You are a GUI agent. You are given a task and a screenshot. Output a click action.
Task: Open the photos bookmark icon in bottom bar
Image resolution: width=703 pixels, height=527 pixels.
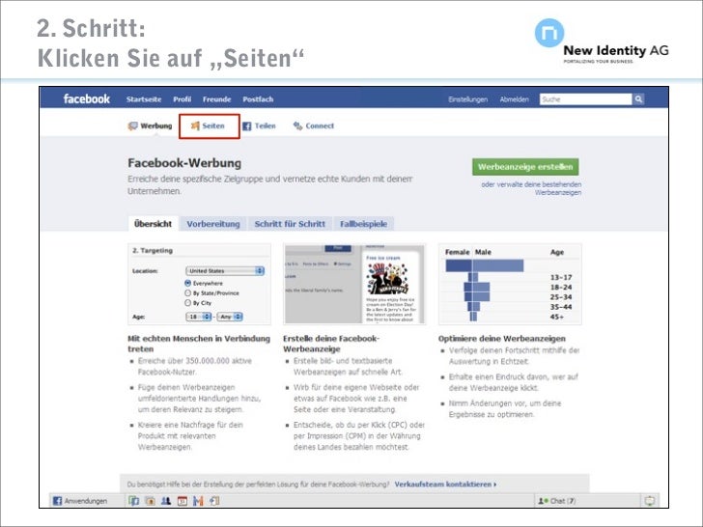pyautogui.click(x=151, y=501)
